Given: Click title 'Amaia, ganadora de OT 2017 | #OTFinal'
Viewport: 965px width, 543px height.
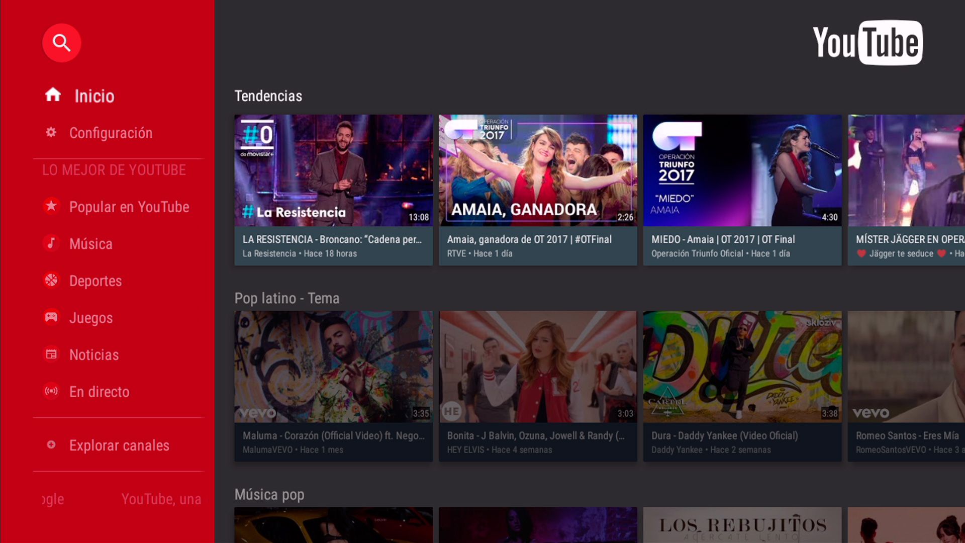Looking at the screenshot, I should [x=529, y=239].
